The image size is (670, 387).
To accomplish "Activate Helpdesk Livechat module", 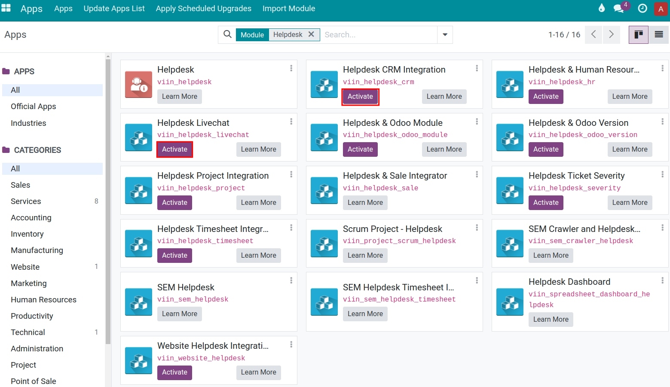I will (174, 149).
